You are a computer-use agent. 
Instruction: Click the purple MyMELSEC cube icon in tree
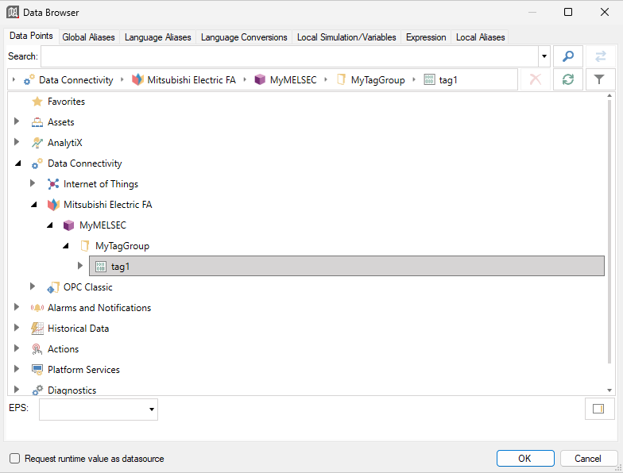68,225
